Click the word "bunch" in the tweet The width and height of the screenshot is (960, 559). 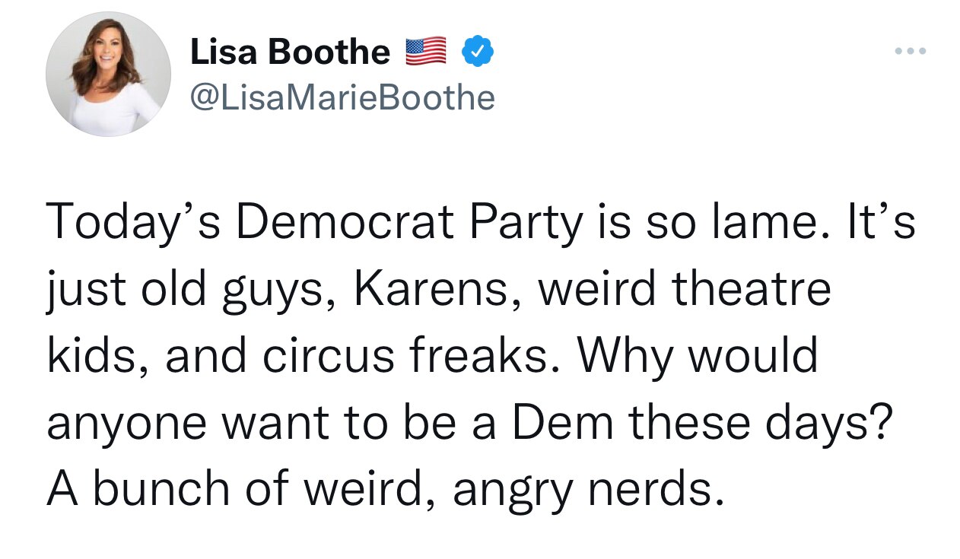pyautogui.click(x=161, y=488)
